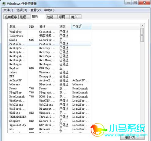Switch to the 用户 tab

coord(75,17)
